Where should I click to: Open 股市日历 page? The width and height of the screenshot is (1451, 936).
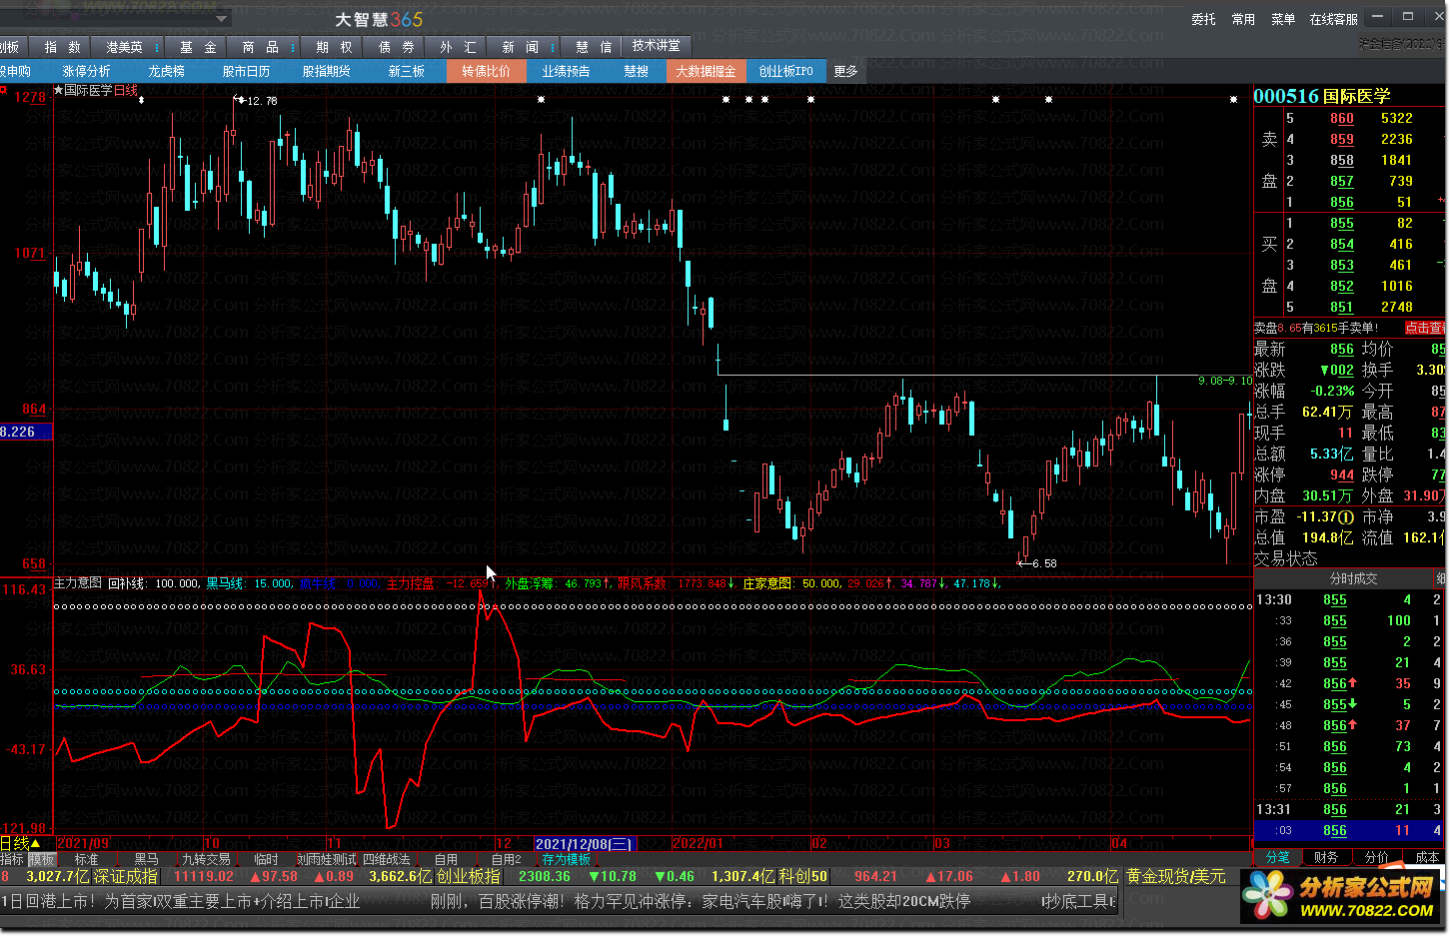pos(246,71)
